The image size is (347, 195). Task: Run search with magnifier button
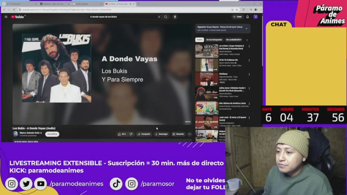click(x=166, y=17)
